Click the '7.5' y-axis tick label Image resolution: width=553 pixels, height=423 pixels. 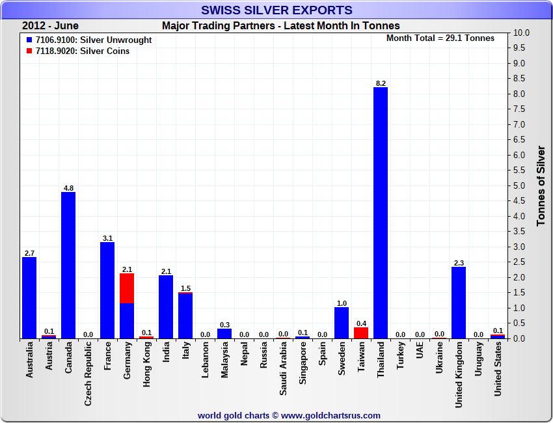click(x=519, y=109)
